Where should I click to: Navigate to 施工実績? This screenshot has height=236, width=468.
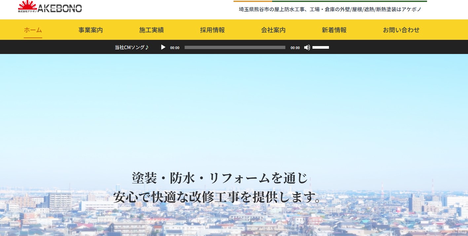[x=151, y=30]
